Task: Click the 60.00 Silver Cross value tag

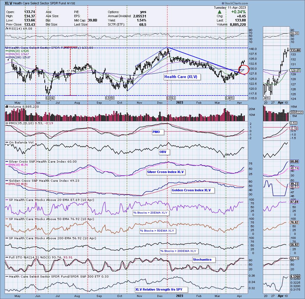Action: tap(294, 161)
